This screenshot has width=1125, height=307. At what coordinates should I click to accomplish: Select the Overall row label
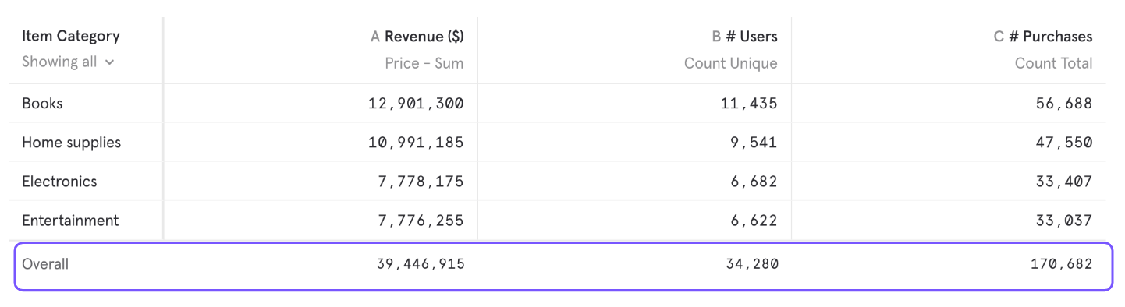[x=45, y=264]
